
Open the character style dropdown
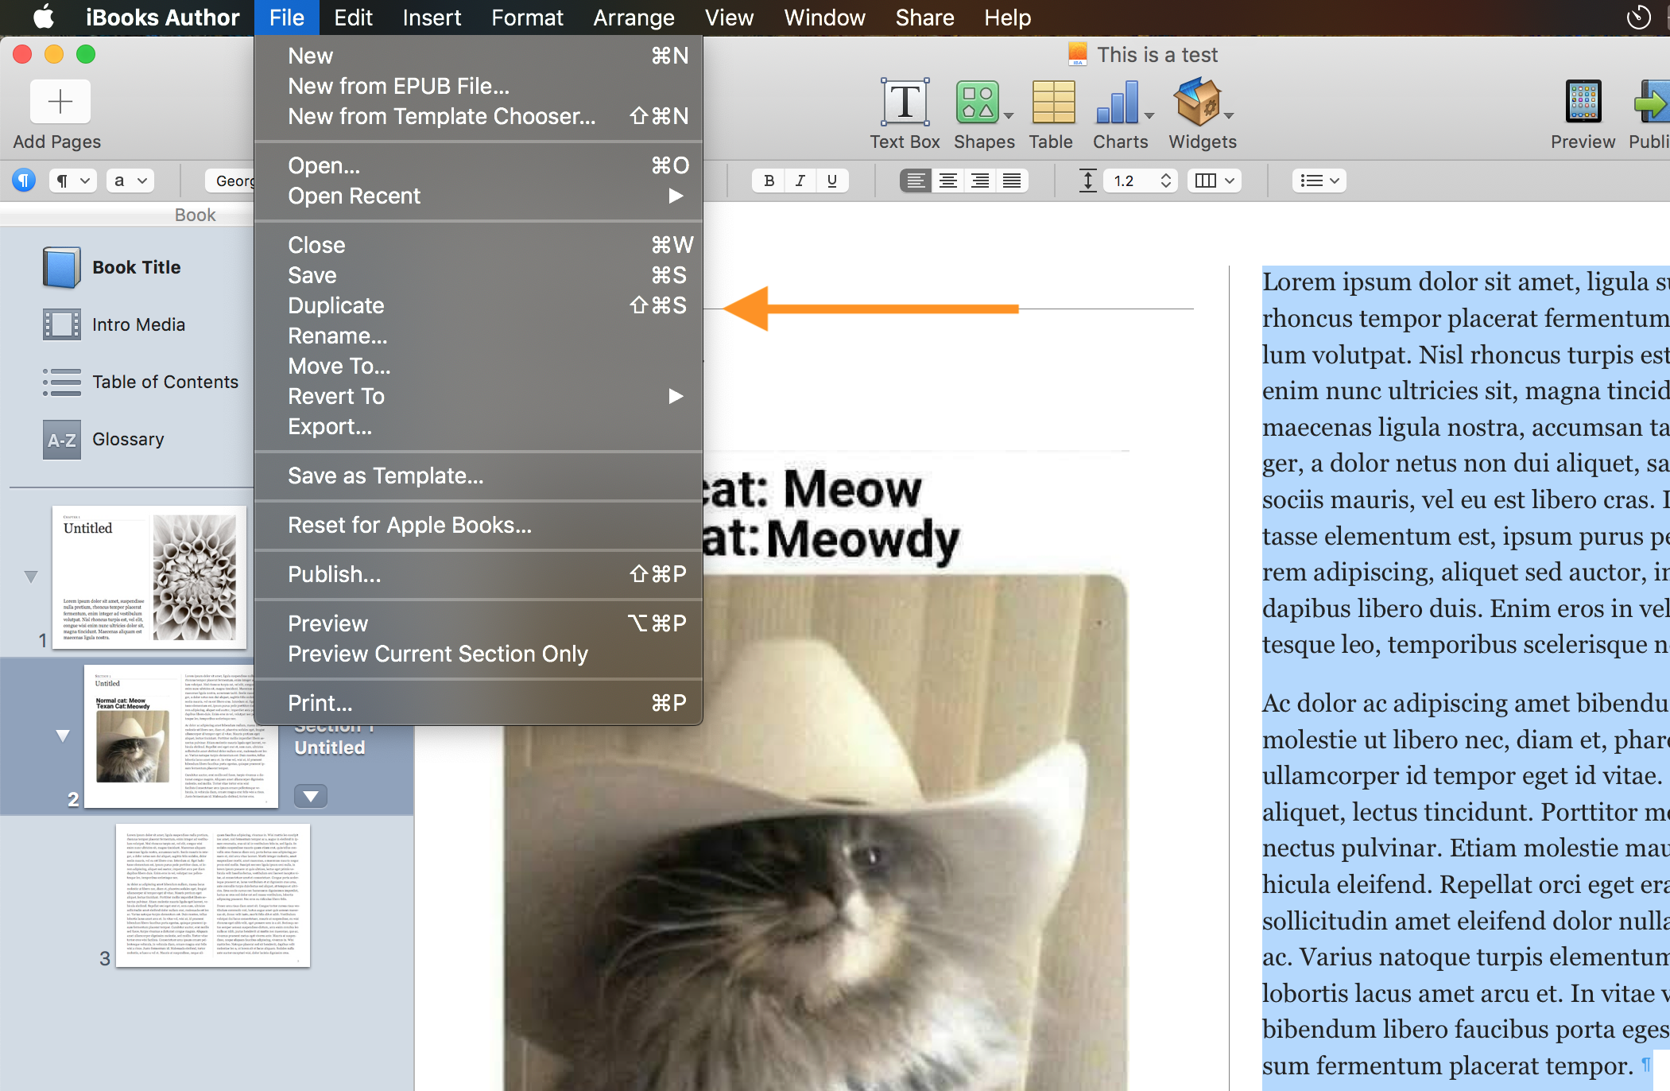(130, 181)
